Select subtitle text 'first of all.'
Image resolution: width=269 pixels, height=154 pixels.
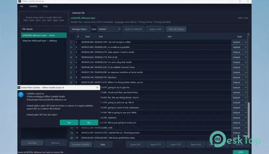coord(113,57)
